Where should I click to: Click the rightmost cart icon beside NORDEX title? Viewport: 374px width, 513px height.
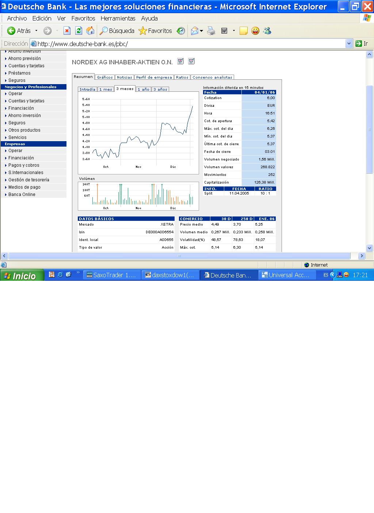[x=191, y=61]
